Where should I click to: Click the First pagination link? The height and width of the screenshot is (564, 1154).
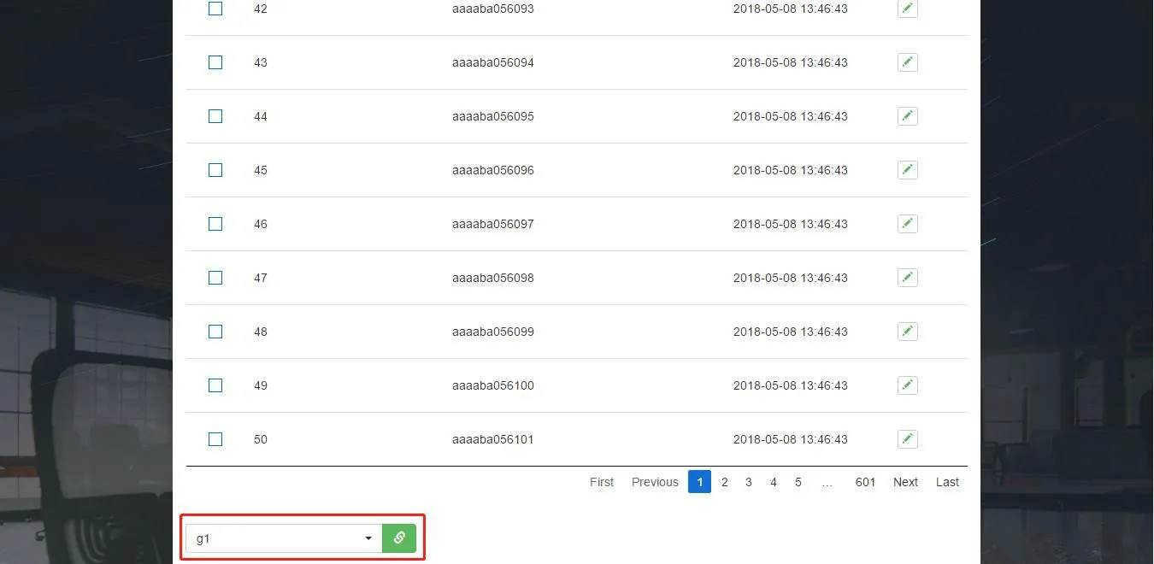(601, 482)
